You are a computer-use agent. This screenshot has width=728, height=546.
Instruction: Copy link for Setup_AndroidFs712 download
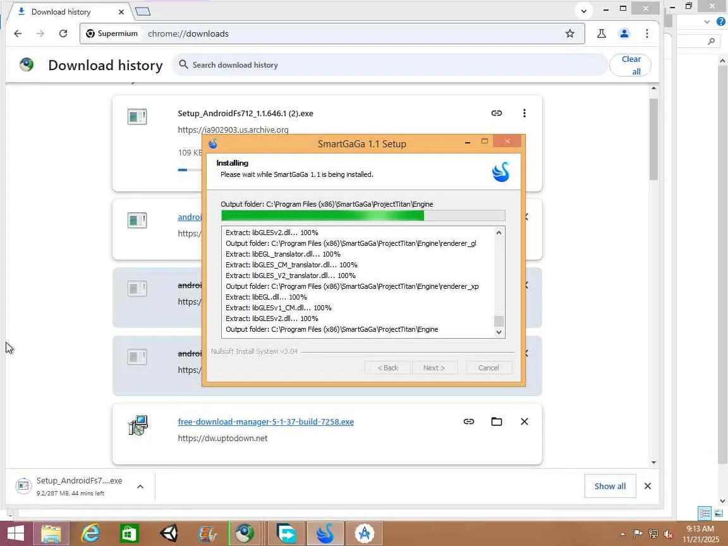496,113
